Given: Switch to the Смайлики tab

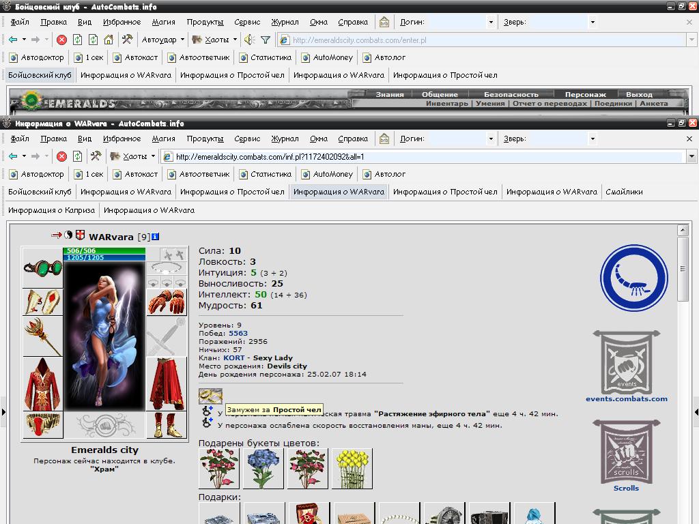Looking at the screenshot, I should [624, 192].
